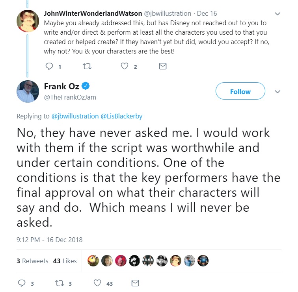Send John Watson's tweet via direct message

162,67
